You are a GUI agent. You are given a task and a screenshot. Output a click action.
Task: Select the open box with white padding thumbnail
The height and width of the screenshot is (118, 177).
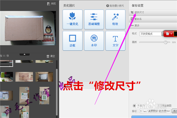click(44, 77)
